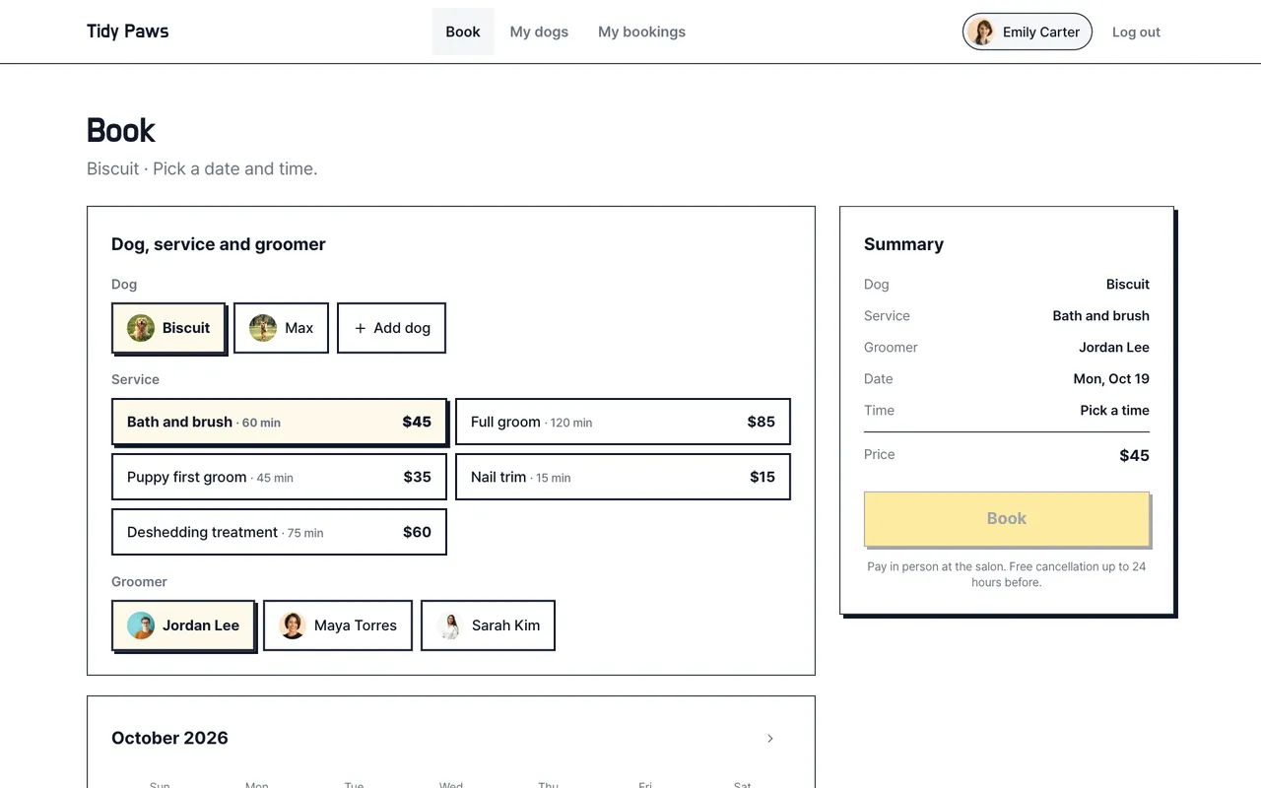Click the Jordan Lee value in Summary
The height and width of the screenshot is (788, 1261).
pos(1114,347)
